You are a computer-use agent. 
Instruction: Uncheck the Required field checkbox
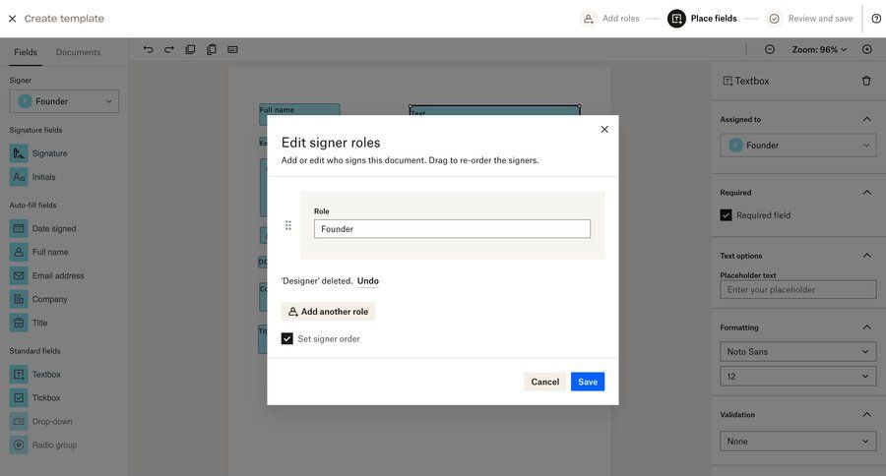727,215
